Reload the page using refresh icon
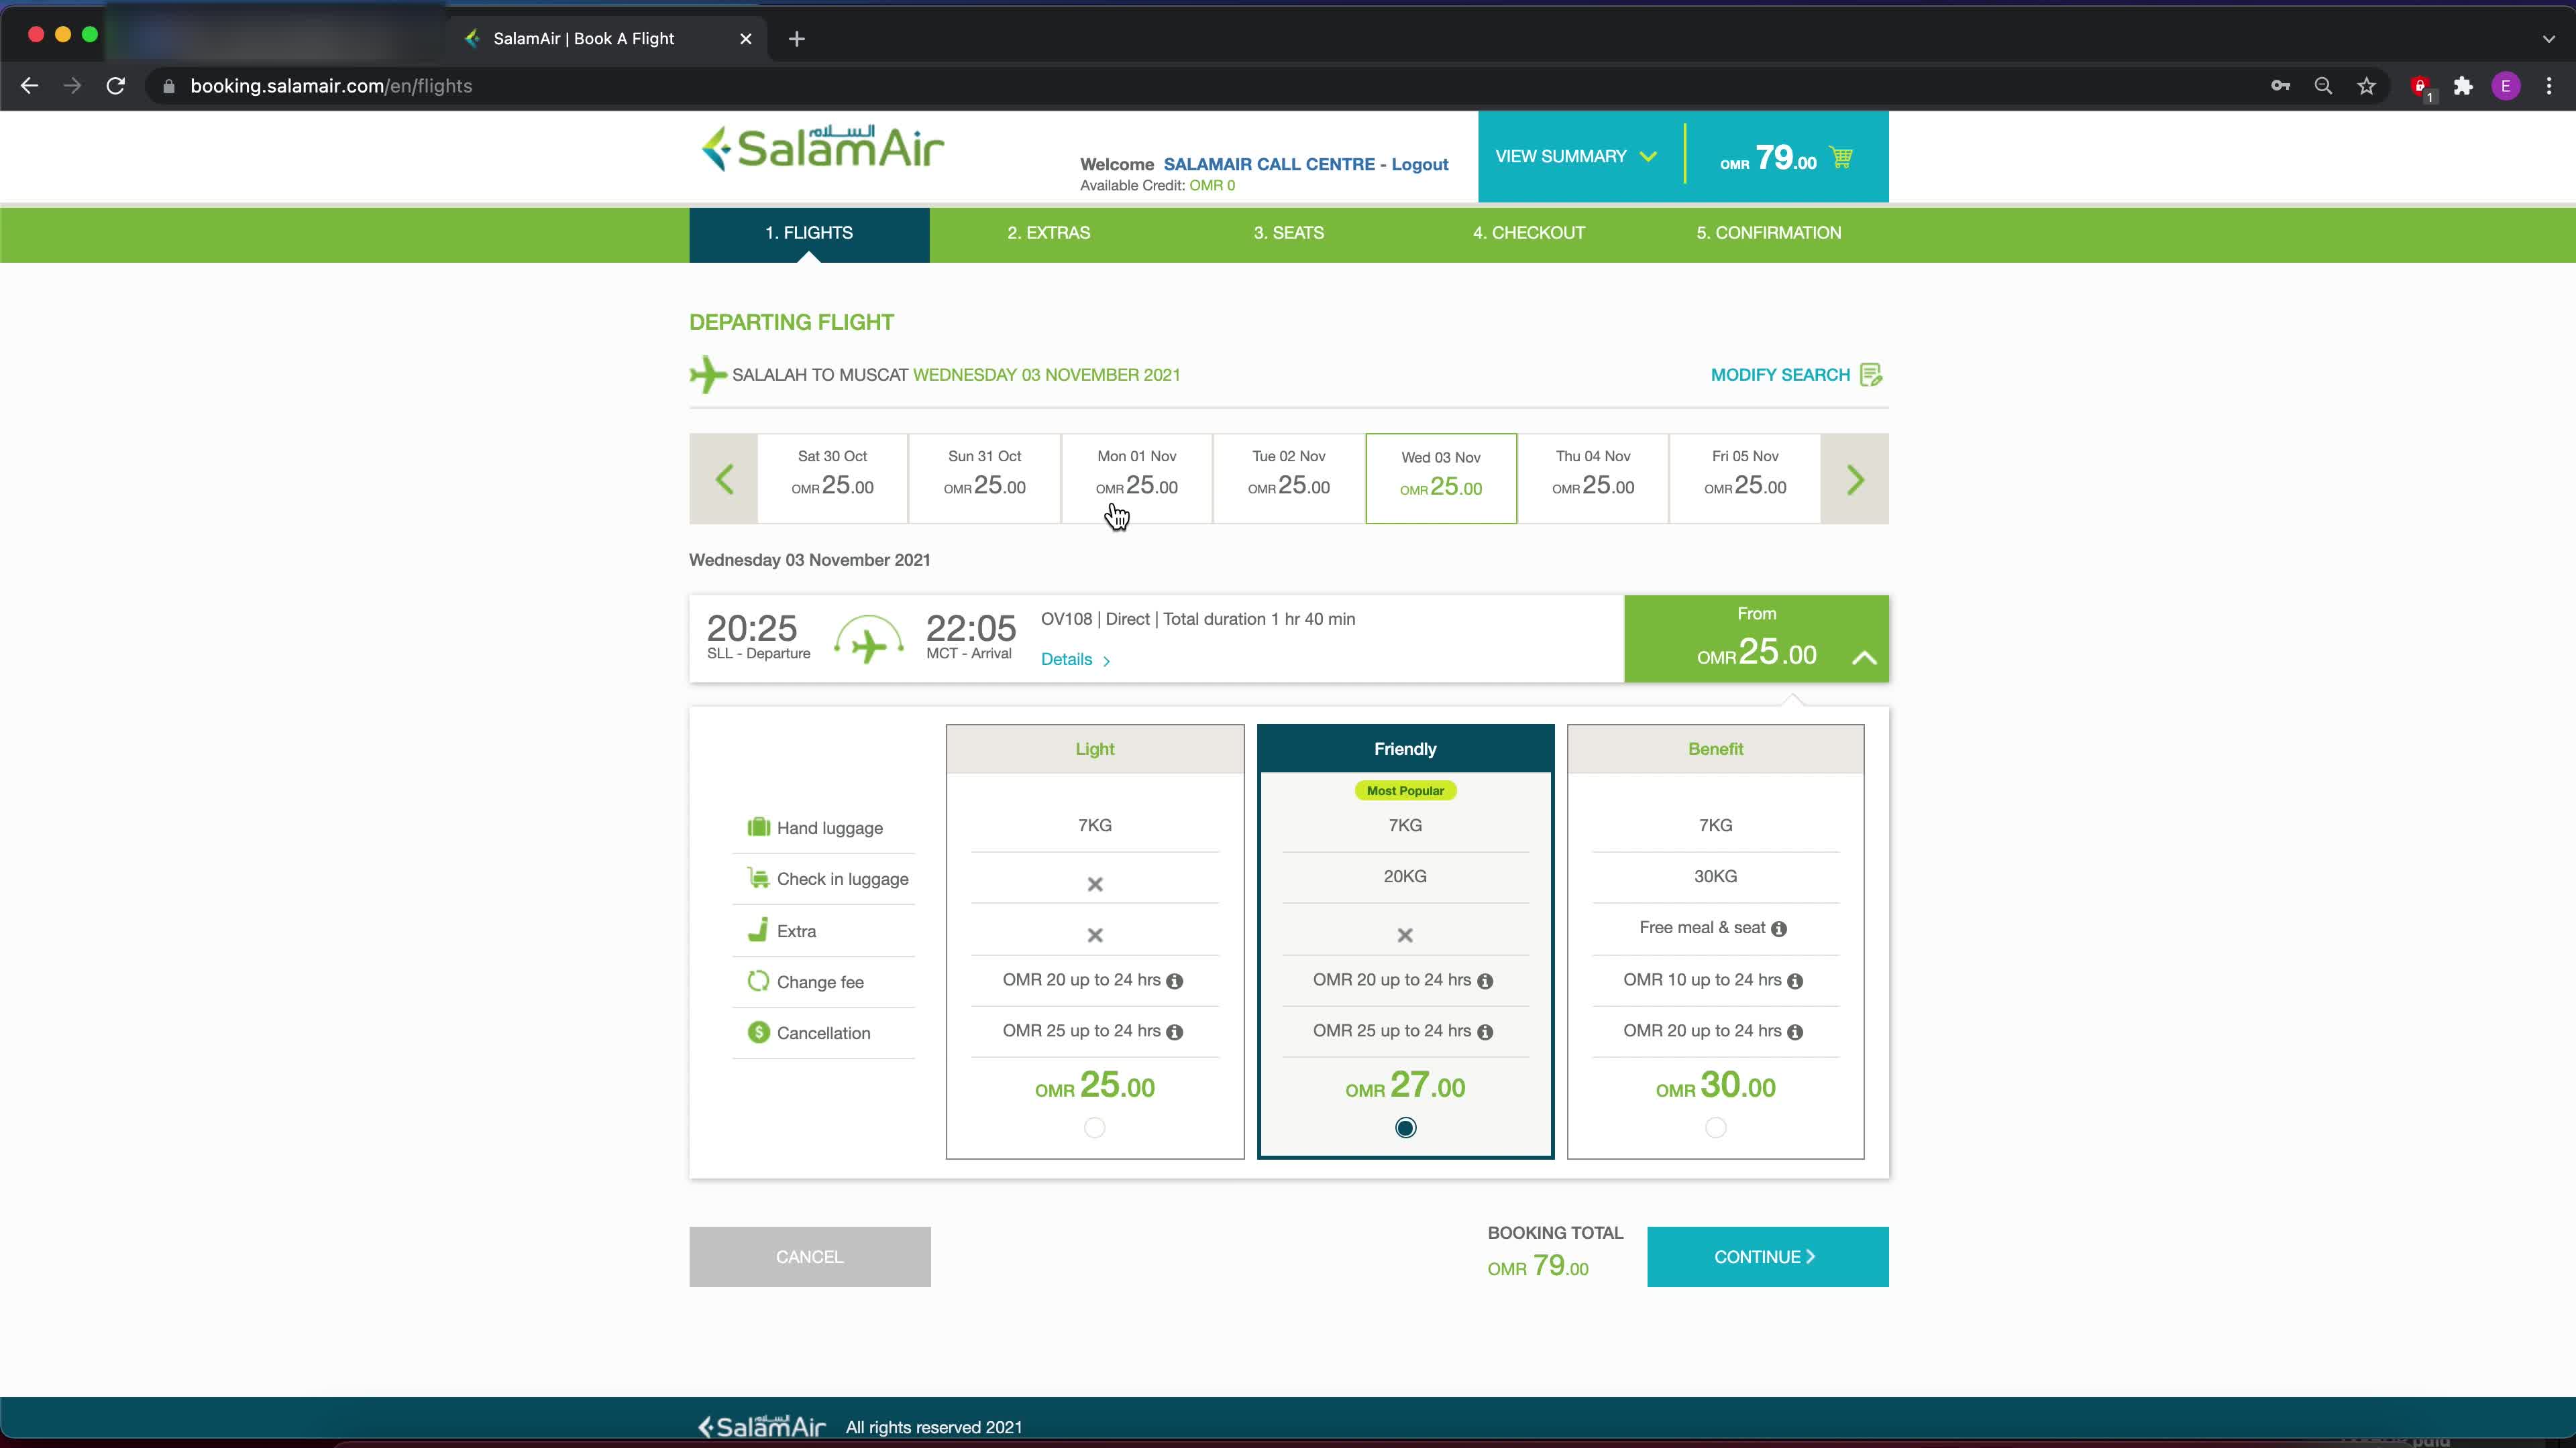The width and height of the screenshot is (2576, 1448). pyautogui.click(x=116, y=86)
